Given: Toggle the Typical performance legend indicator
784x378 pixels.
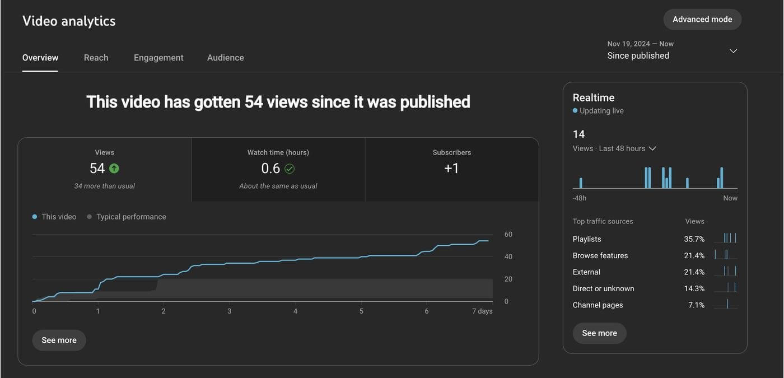Looking at the screenshot, I should click(x=88, y=216).
